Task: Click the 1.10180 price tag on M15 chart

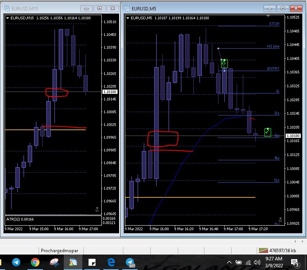Action: click(x=110, y=92)
